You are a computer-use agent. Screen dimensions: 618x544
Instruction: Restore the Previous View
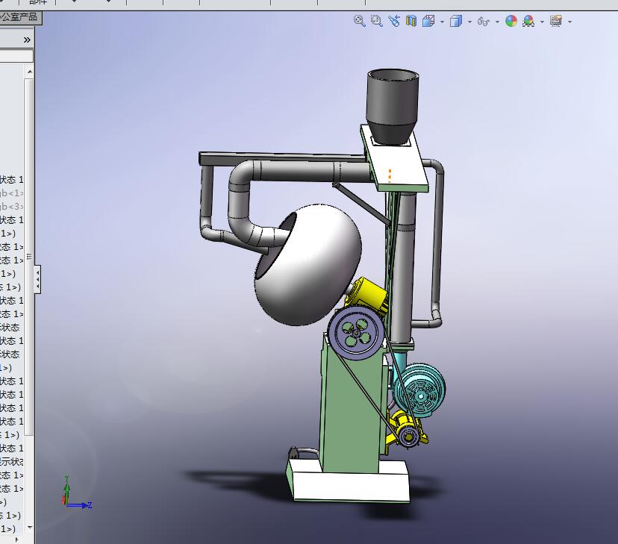394,21
